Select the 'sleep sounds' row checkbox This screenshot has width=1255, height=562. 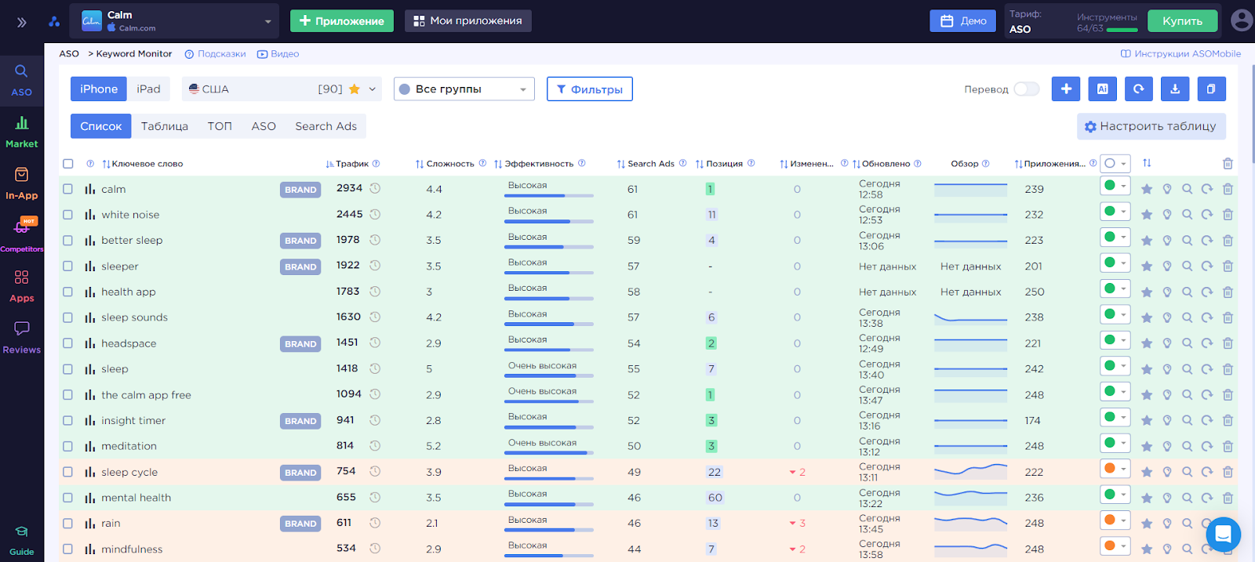coord(68,317)
